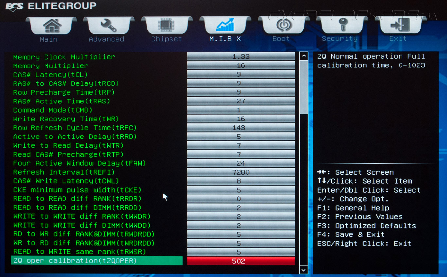Screen dimensions: 447x277
Task: Select the highlighted 'ZQ oper calibration(tZQOPER)' label
Action: tap(97, 261)
